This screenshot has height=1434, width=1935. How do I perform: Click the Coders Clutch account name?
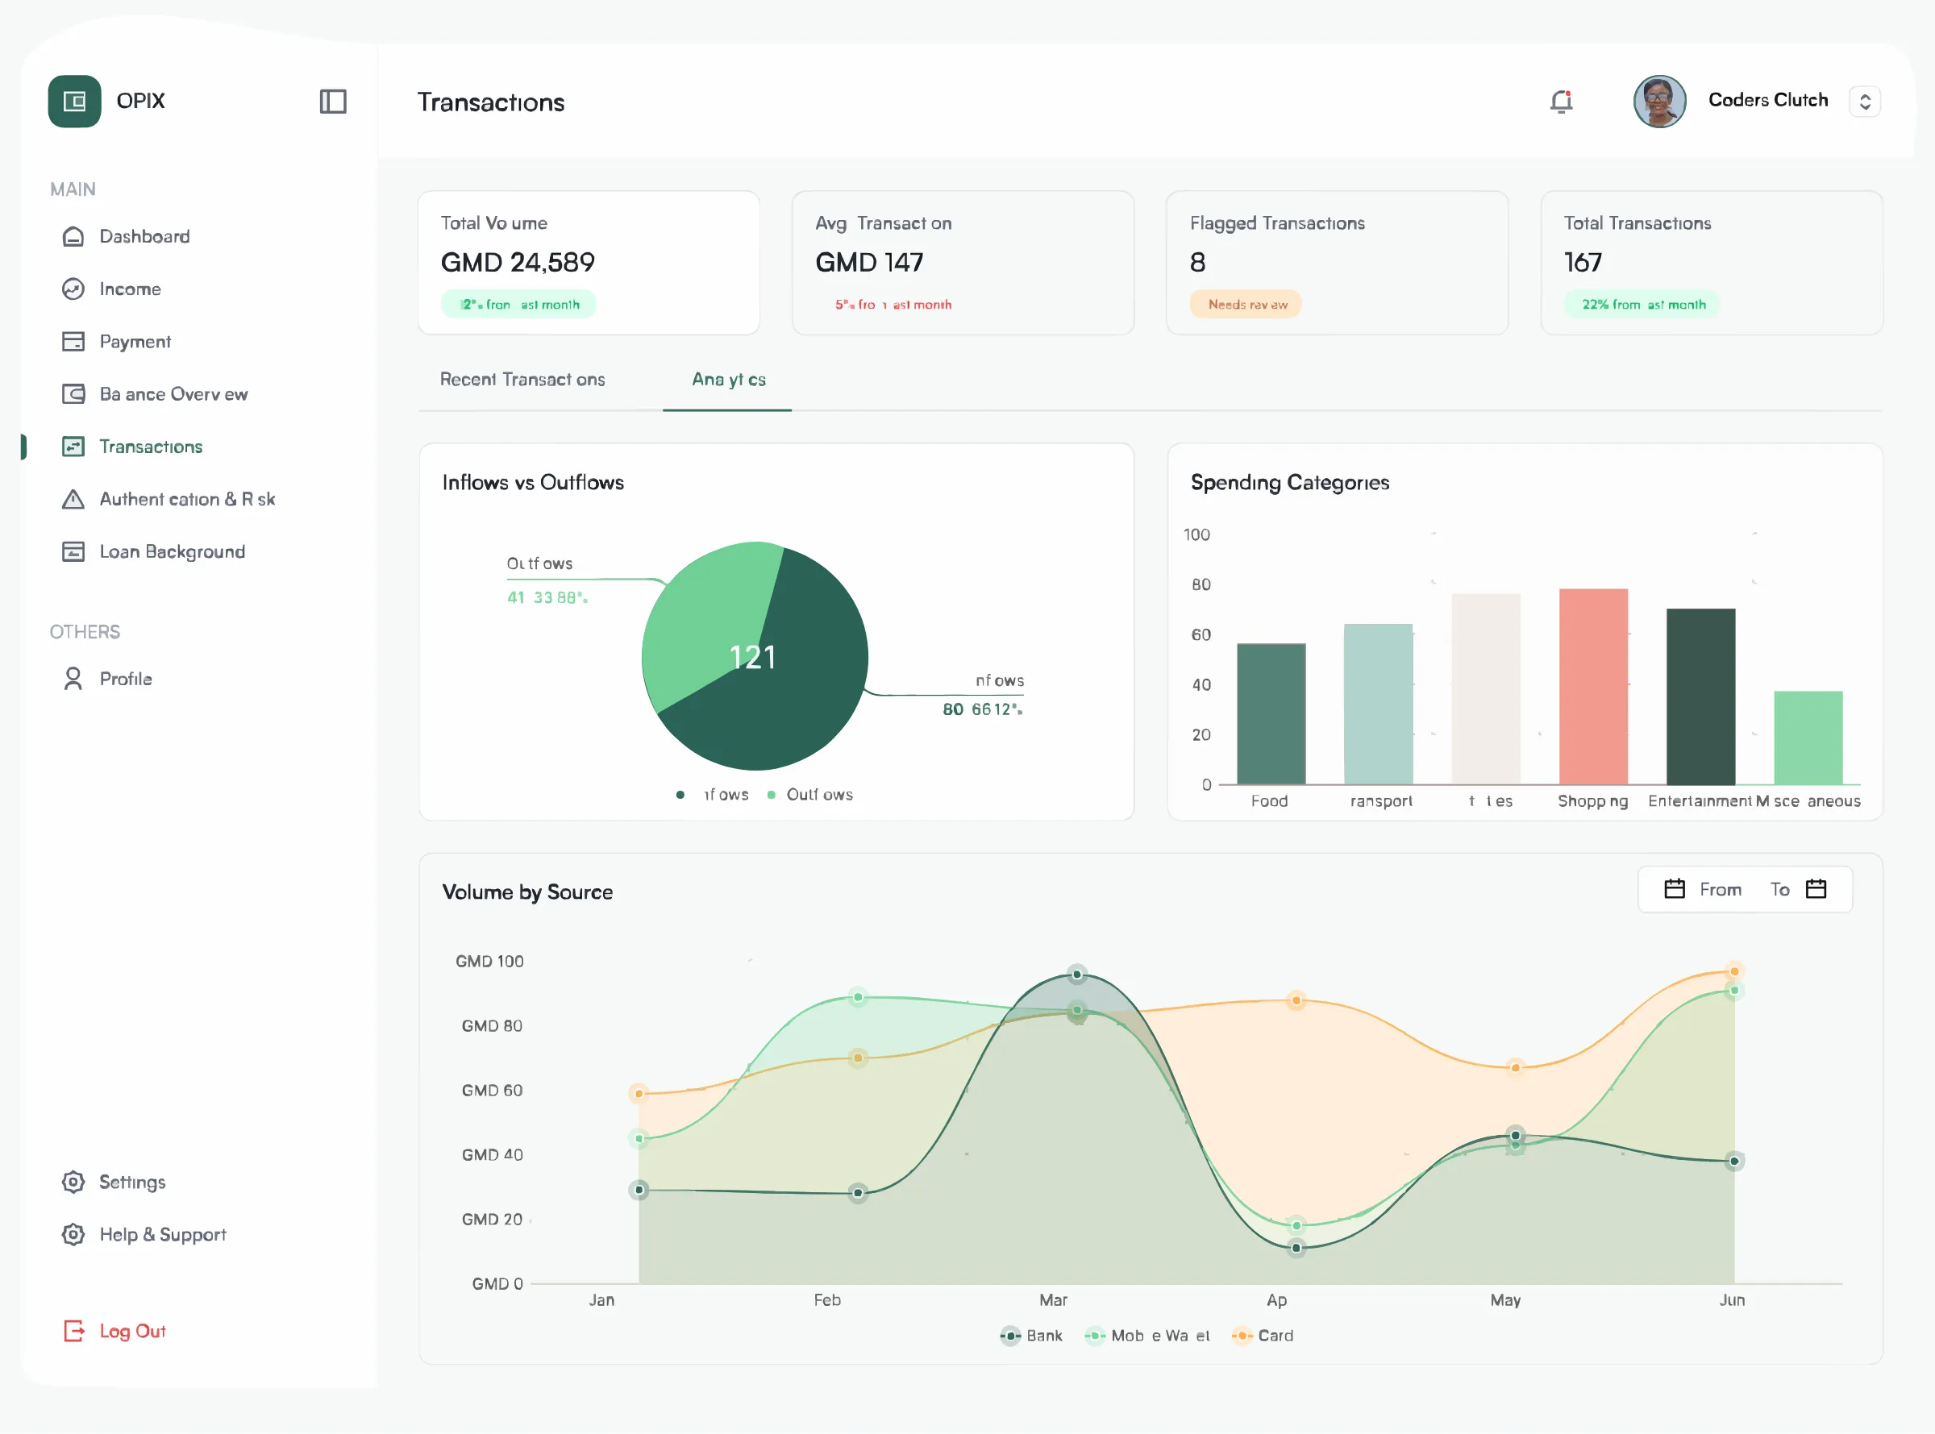pyautogui.click(x=1767, y=101)
